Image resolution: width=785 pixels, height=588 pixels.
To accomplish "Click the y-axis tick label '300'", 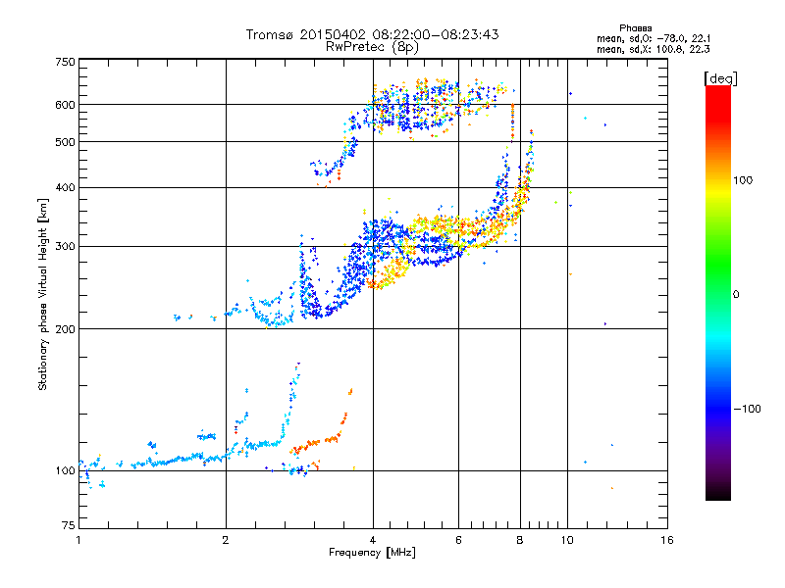I will tap(65, 247).
